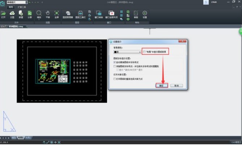Open the edit mode (编辑模式) dropdown

(x=17, y=2)
